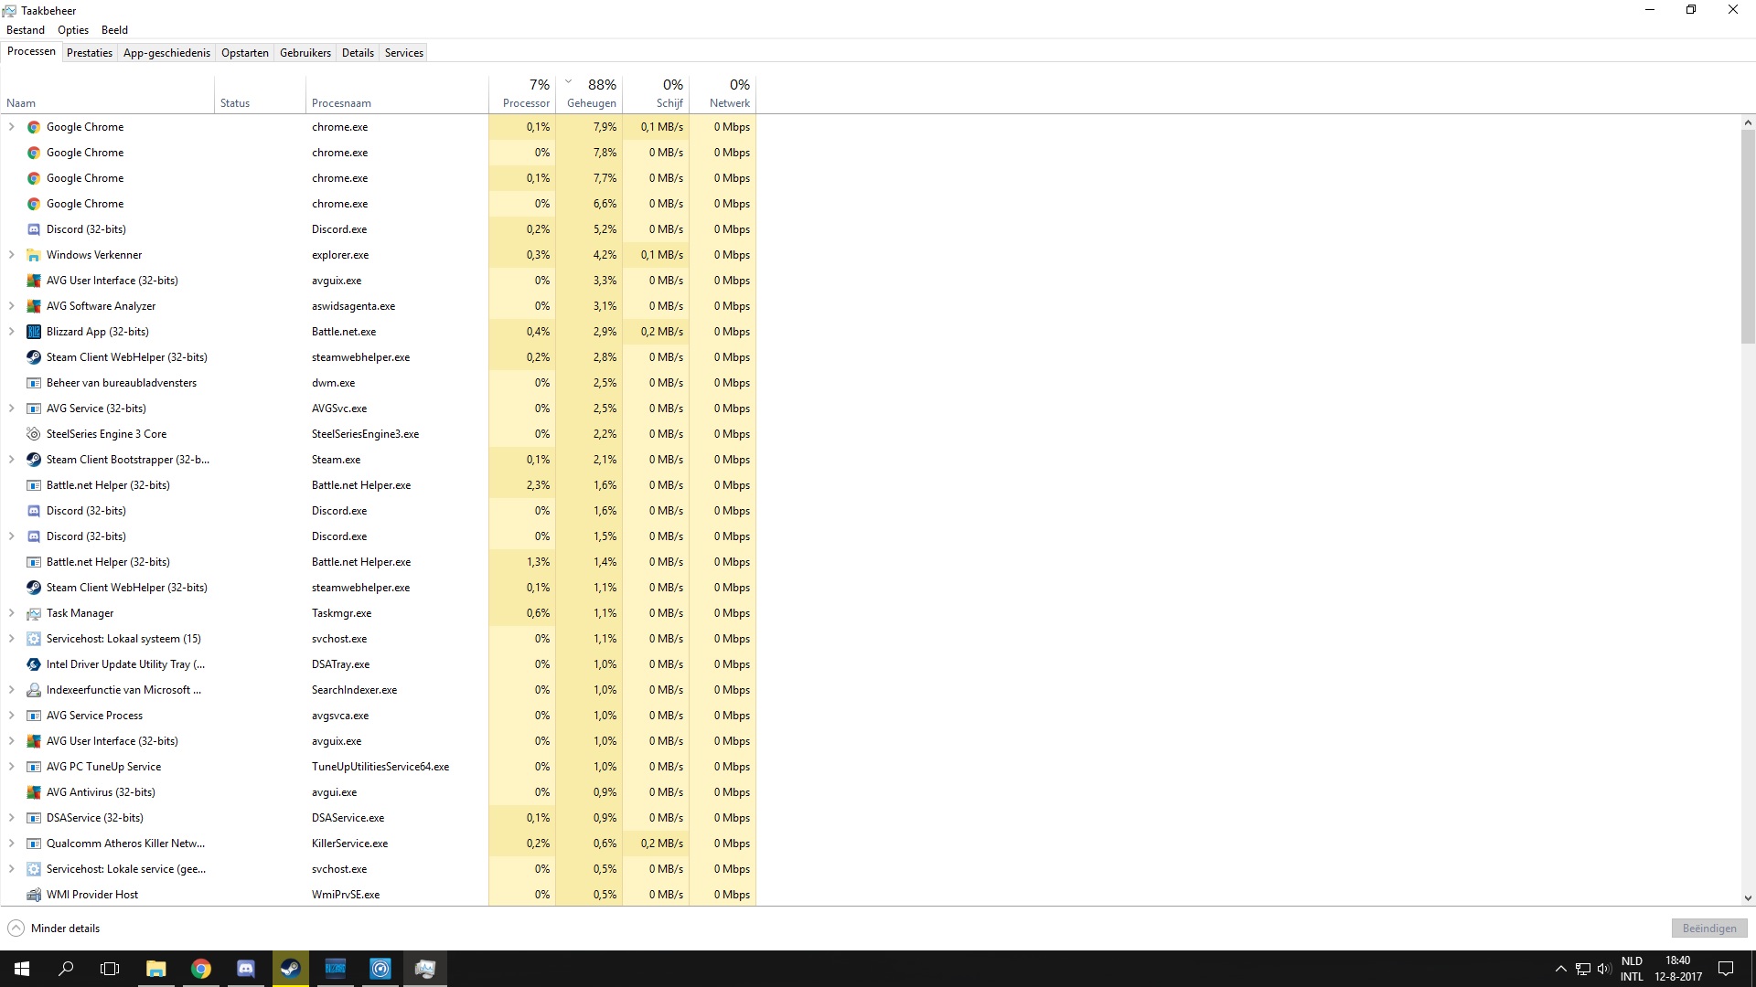This screenshot has width=1756, height=987.
Task: Click the Blizzard App icon
Action: click(34, 332)
